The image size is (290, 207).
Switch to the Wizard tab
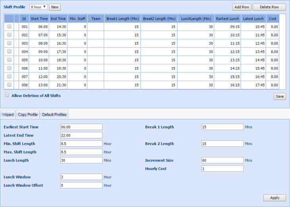(x=8, y=115)
